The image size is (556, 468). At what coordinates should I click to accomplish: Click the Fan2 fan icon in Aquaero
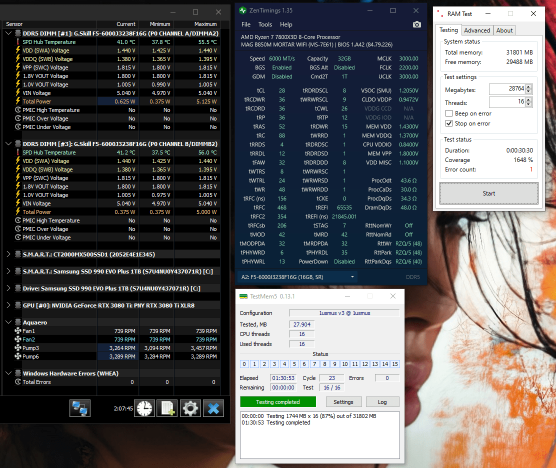17,339
